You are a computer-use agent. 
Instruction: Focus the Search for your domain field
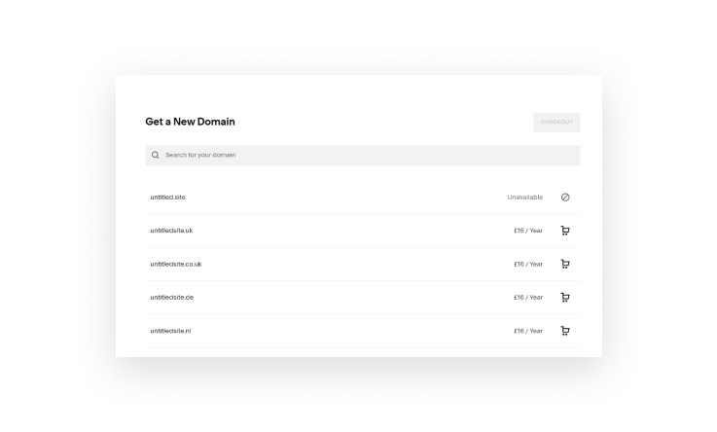[363, 155]
